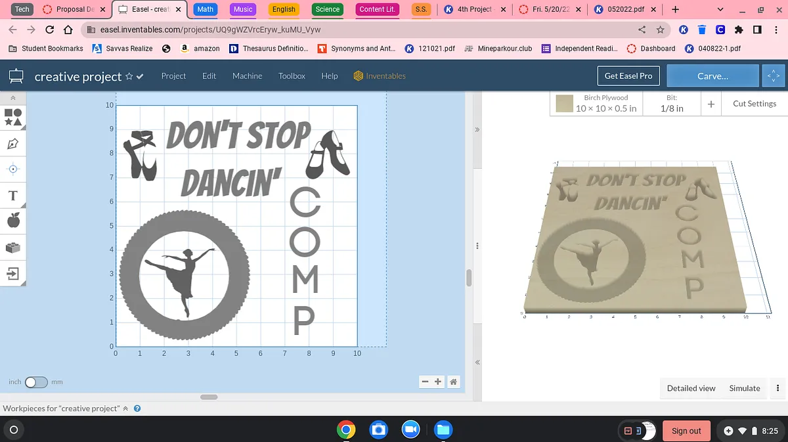Screen dimensions: 788x442
Task: Select the pointe shoes graphic on canvas
Action: point(141,155)
